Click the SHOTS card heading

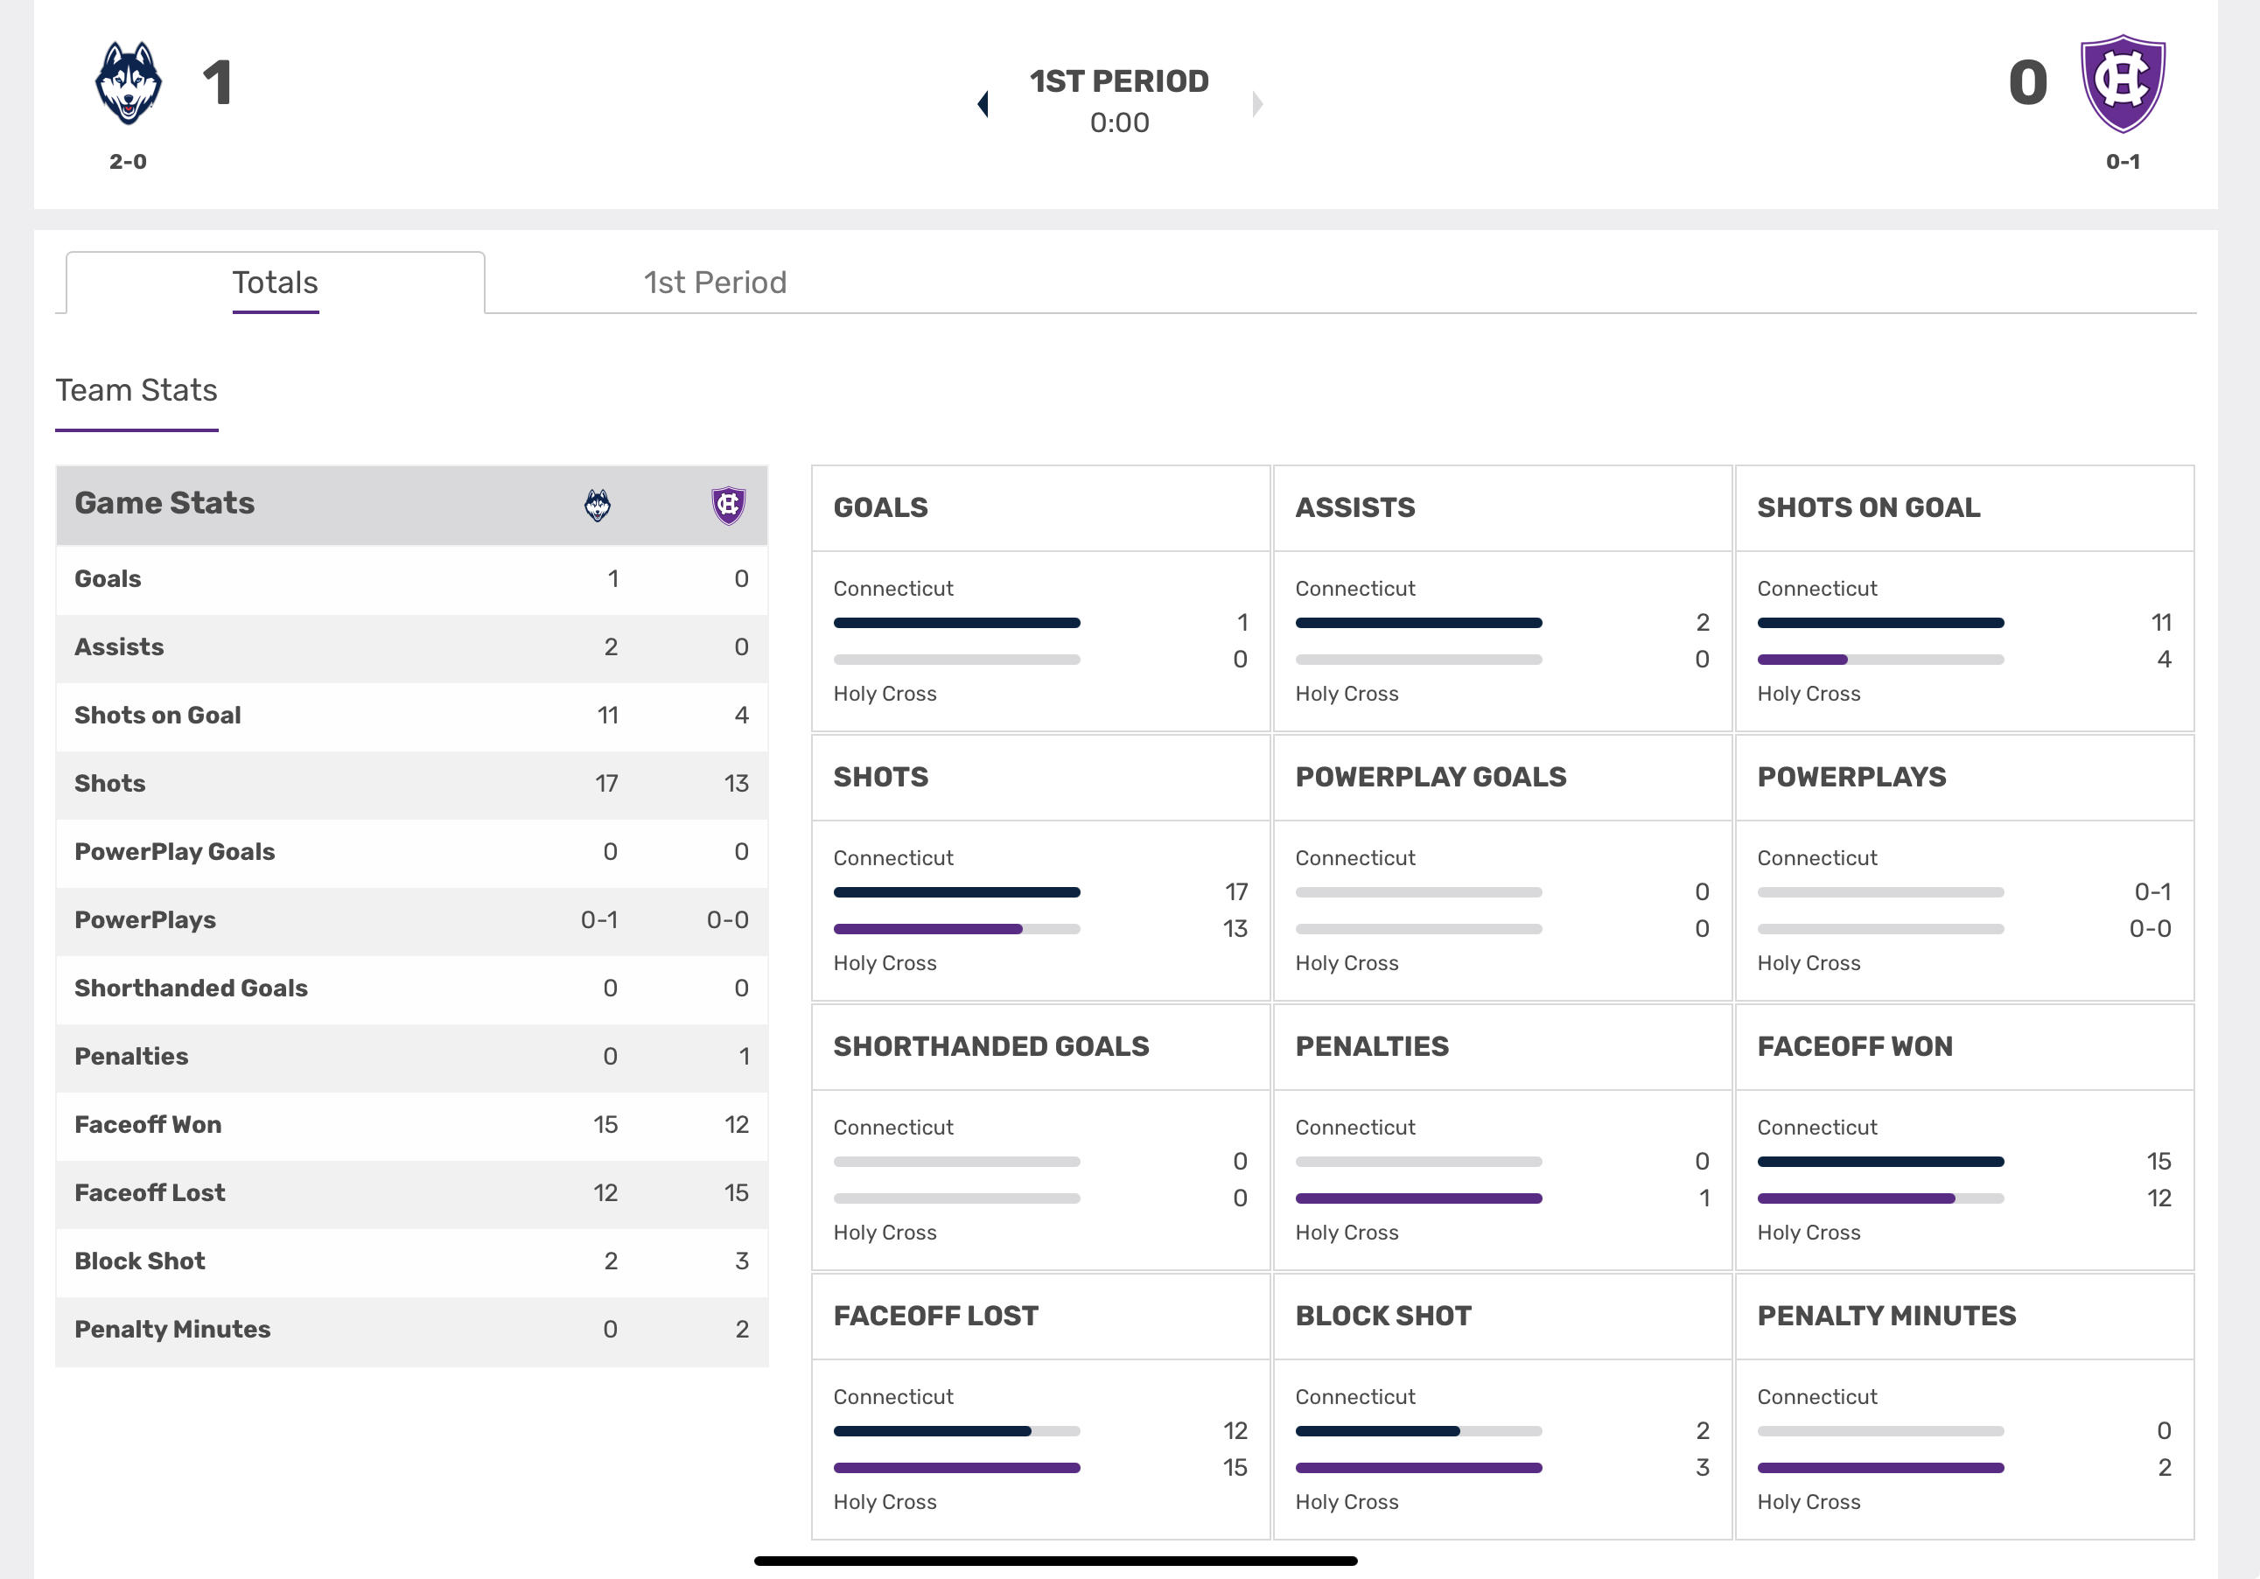881,778
